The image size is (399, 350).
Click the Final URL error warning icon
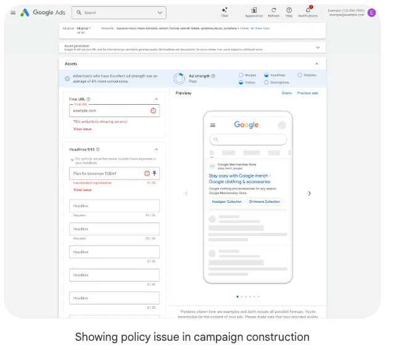pyautogui.click(x=153, y=110)
